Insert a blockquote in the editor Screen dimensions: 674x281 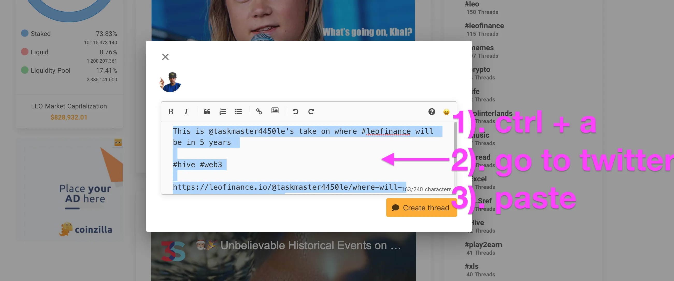click(x=207, y=112)
